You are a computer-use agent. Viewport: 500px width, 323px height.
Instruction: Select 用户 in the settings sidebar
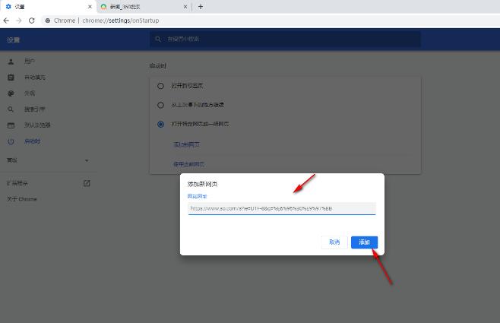[30, 61]
